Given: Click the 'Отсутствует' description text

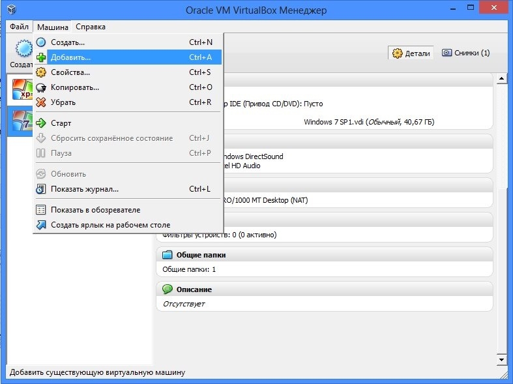Looking at the screenshot, I should click(184, 304).
